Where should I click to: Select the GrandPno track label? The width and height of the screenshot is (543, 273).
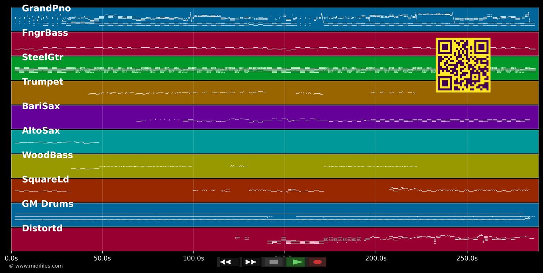coord(46,9)
